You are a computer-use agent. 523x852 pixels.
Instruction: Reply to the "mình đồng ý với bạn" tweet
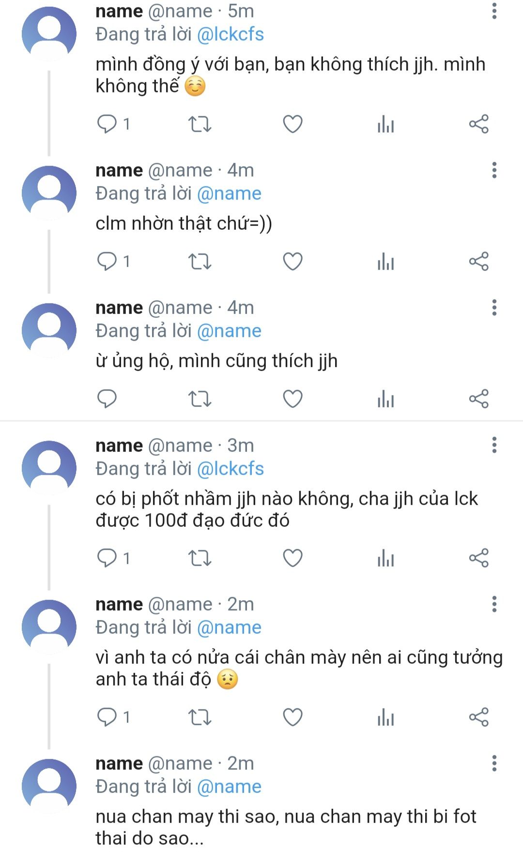tap(107, 124)
